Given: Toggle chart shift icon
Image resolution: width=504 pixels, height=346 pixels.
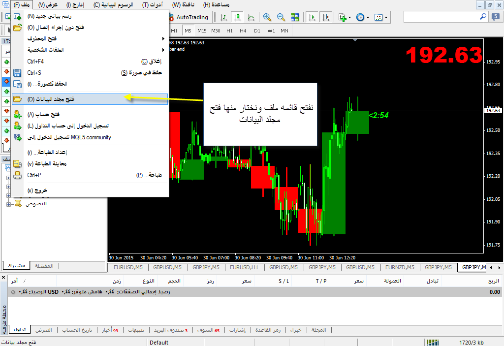Looking at the screenshot, I should (326, 17).
